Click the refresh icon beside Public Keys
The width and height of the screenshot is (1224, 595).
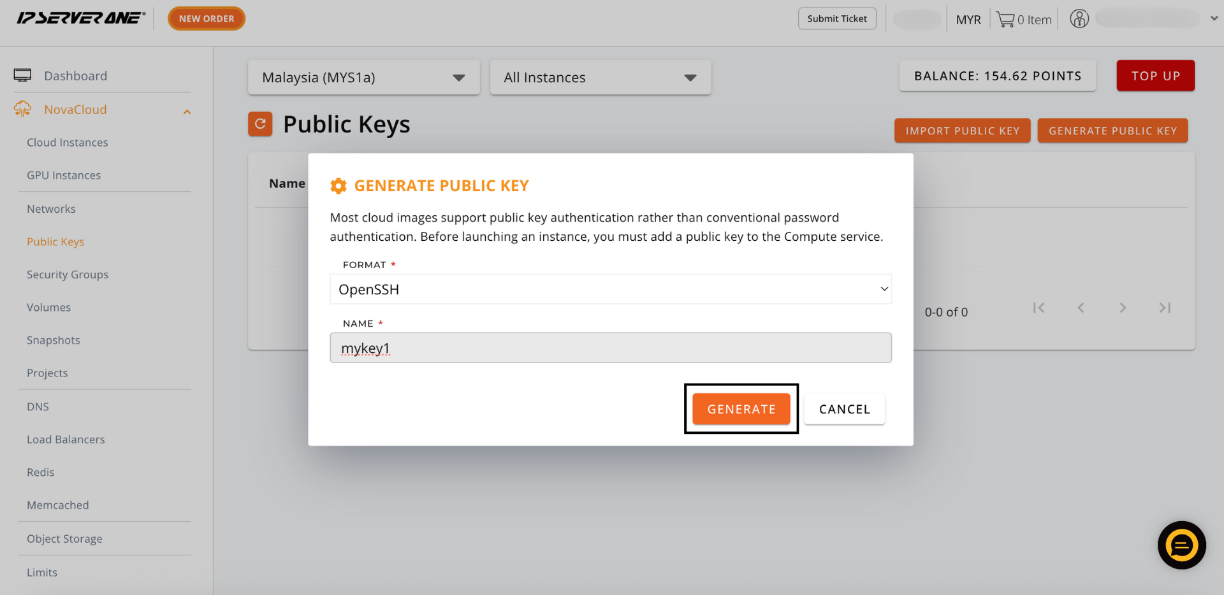tap(260, 124)
